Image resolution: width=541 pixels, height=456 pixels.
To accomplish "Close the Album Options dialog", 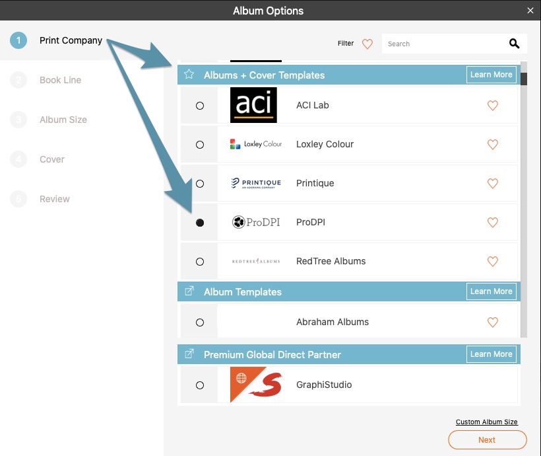I will (530, 11).
